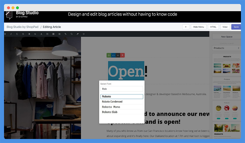This screenshot has width=245, height=143.
Task: Choose the circular-photo Products block thumbnail
Action: coord(227,111)
